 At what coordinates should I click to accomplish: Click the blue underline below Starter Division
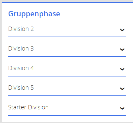pos(67,115)
